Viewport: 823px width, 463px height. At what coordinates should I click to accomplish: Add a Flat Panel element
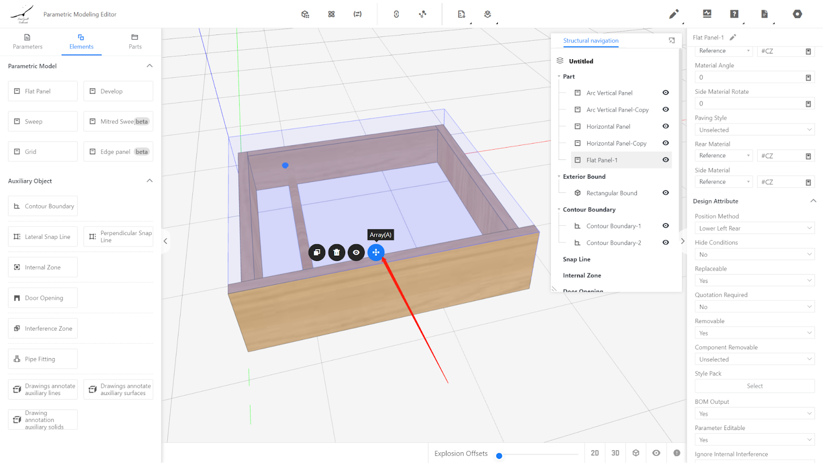[43, 92]
